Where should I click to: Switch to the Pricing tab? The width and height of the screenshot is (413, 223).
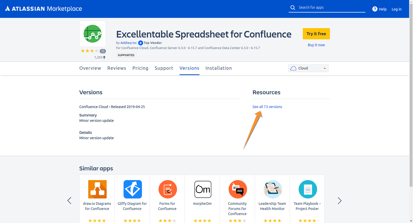140,68
